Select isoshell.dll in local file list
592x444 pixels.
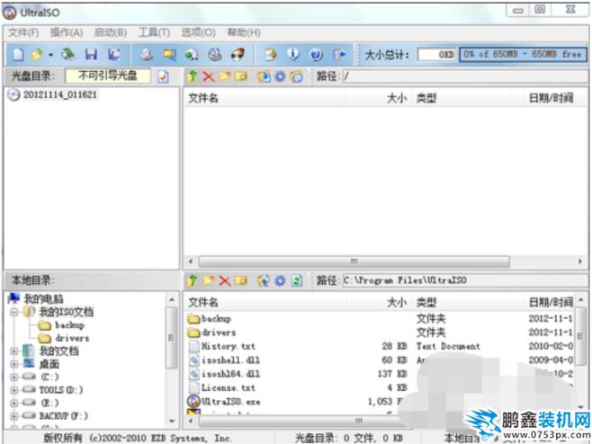click(230, 360)
